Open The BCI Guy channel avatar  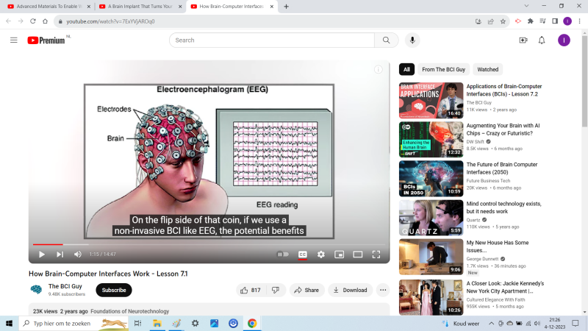point(36,290)
